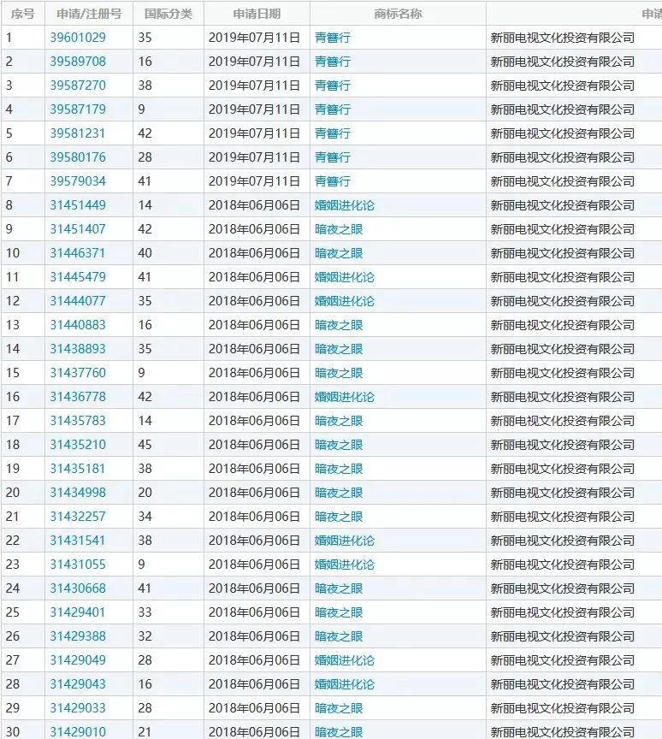Screen dimensions: 662x739
Task: Click 青簪行 trademark name in row 1
Action: click(x=333, y=38)
